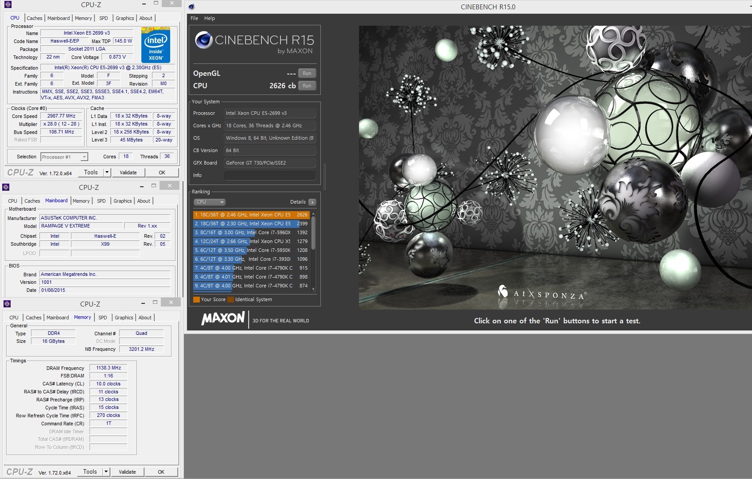
Task: Run the OpenGL benchmark
Action: pyautogui.click(x=307, y=73)
